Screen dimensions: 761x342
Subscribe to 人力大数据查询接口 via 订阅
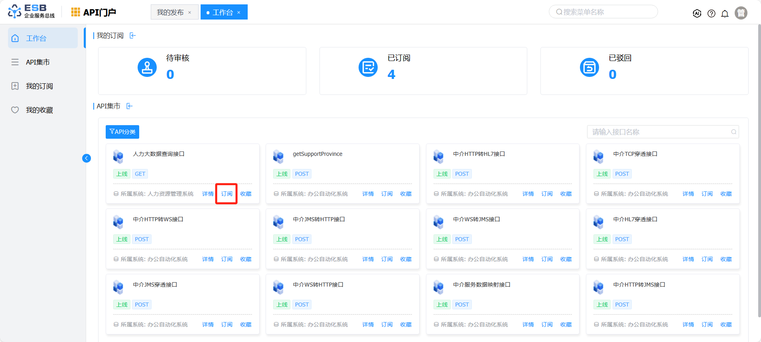227,194
